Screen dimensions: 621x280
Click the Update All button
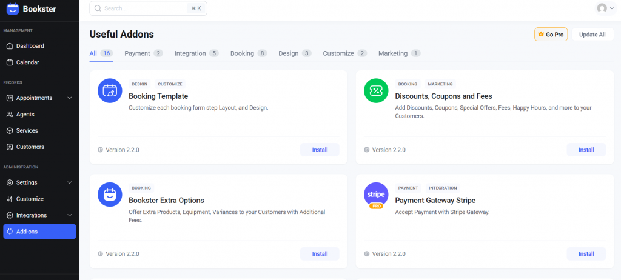pos(592,35)
